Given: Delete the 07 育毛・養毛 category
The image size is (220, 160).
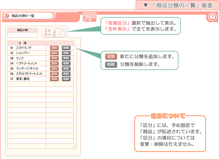Looking at the screenshot, I should tap(66, 79).
